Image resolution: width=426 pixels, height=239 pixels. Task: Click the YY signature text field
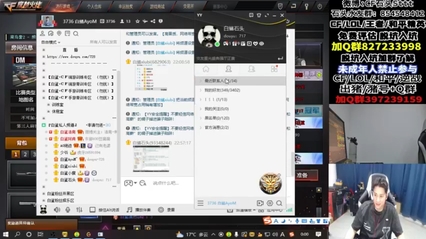coord(235,58)
